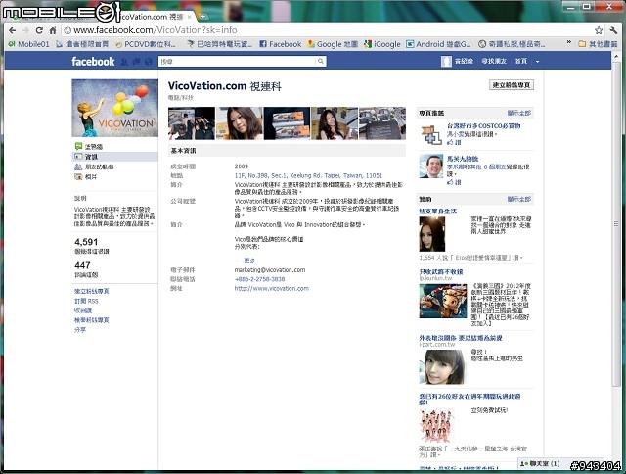The width and height of the screenshot is (626, 474).
Task: Click the create page button top right
Action: coord(511,85)
